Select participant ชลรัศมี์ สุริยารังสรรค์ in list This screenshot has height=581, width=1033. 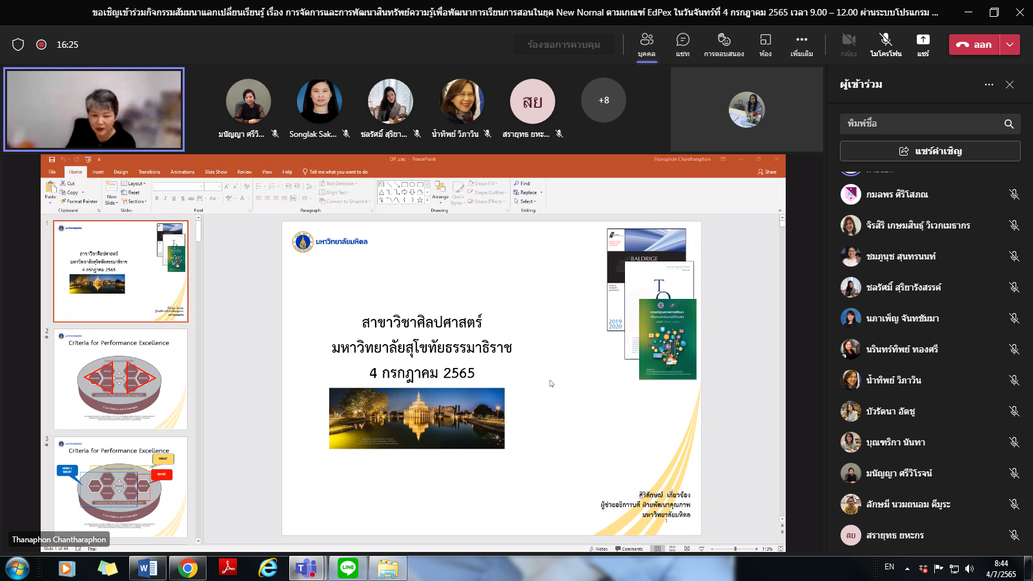coord(930,287)
